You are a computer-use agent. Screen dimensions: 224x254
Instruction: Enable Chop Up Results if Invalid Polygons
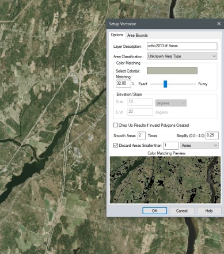(116, 125)
